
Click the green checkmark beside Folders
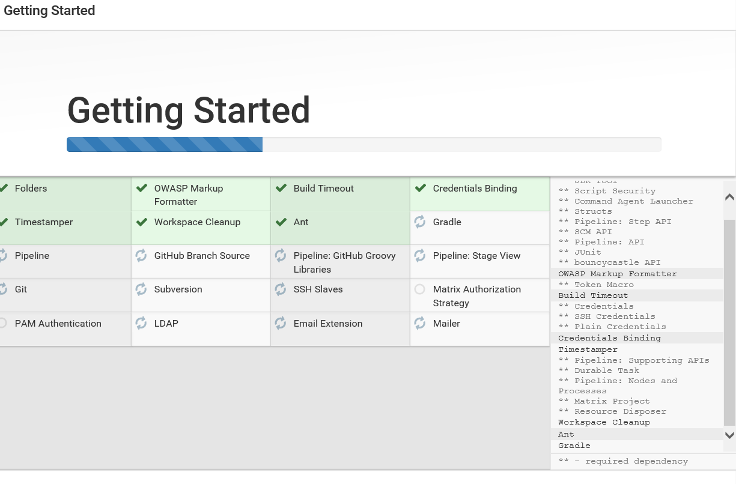(3, 188)
